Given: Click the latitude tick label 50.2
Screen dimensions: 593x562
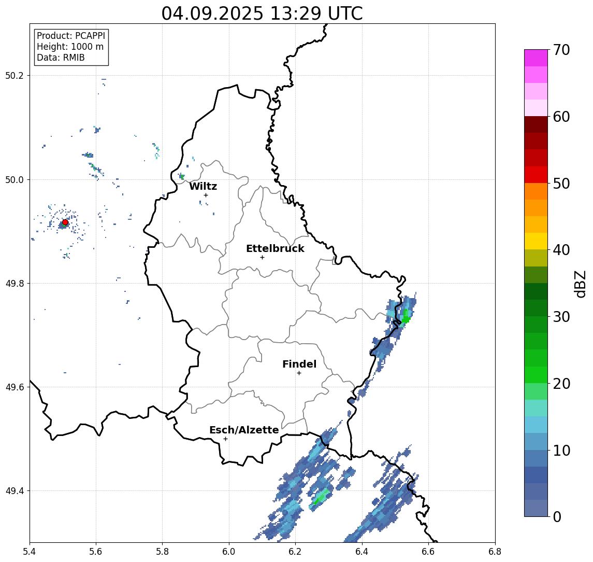Looking at the screenshot, I should (x=14, y=75).
